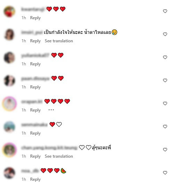
Task: Open profile picture with pink story ring, four-hearts comment
Action: 9,104
